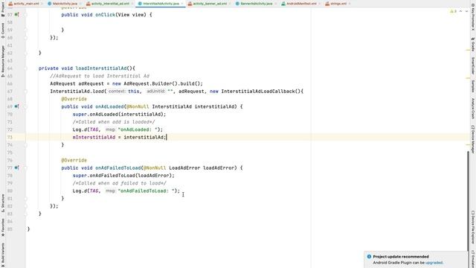The height and width of the screenshot is (268, 476).
Task: Toggle fold marker at line 83
Action: point(26,214)
